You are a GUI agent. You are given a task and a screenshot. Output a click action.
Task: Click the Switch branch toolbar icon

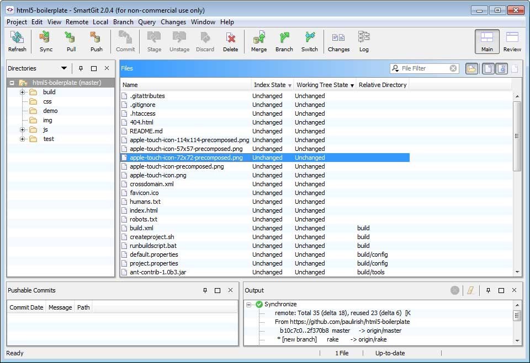tap(309, 41)
